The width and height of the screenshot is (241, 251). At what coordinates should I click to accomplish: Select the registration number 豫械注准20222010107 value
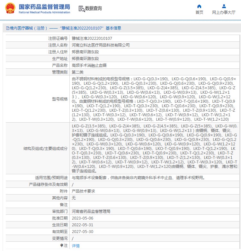coord(92,39)
